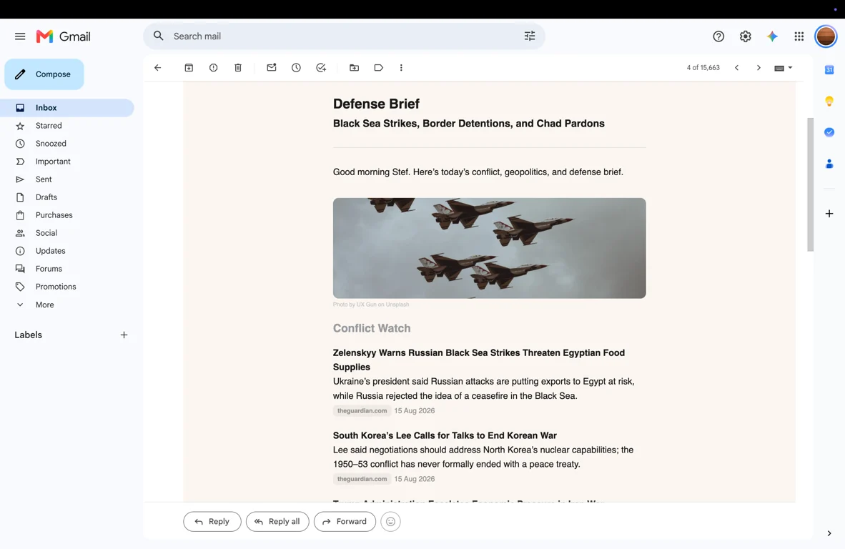845x549 pixels.
Task: Click Reply all button
Action: (277, 522)
